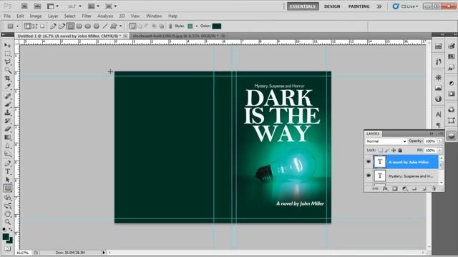Viewport: 458px width, 257px height.
Task: Select the Path Selection tool
Action: [8, 179]
